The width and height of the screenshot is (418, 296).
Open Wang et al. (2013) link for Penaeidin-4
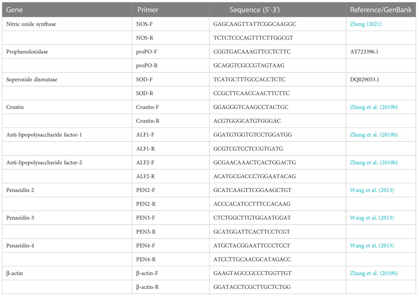372,246
